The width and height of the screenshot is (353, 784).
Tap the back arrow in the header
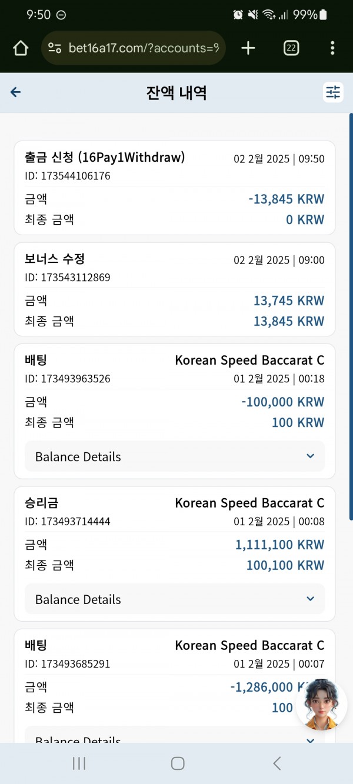pyautogui.click(x=16, y=92)
